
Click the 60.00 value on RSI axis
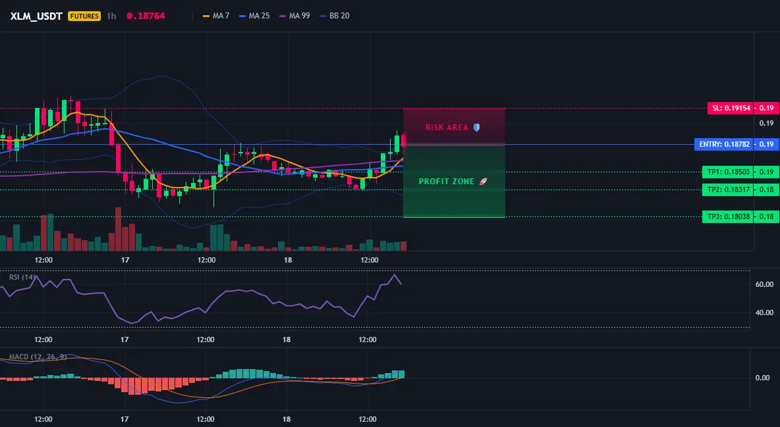tap(764, 284)
